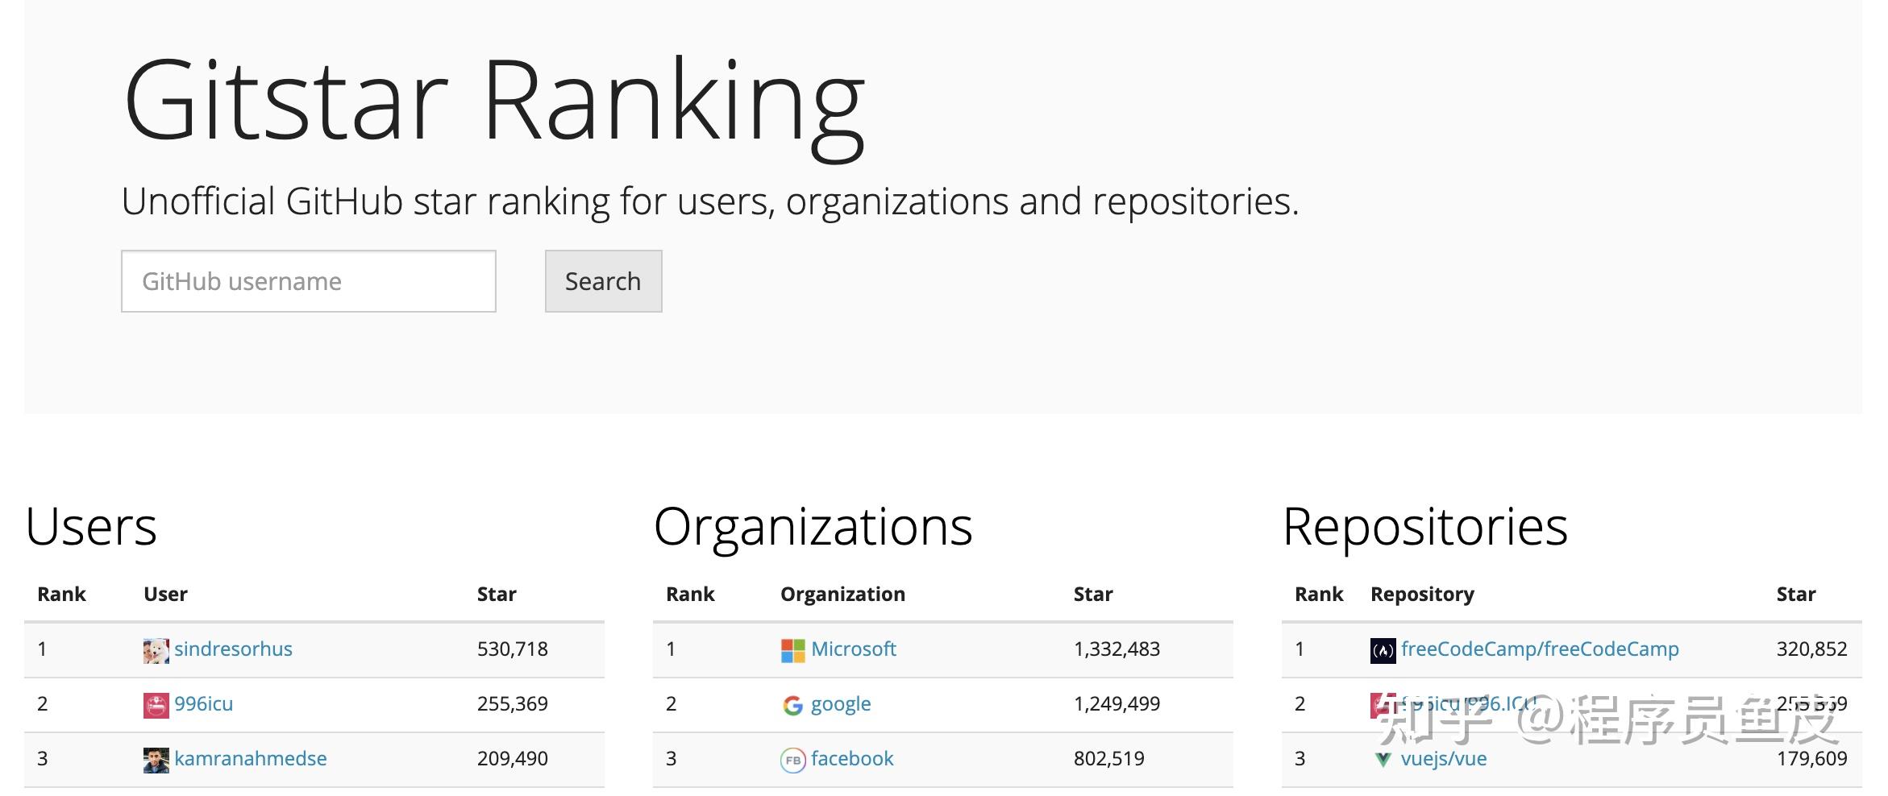Open the vuejs/vue repository link
This screenshot has width=1888, height=796.
tap(1443, 759)
